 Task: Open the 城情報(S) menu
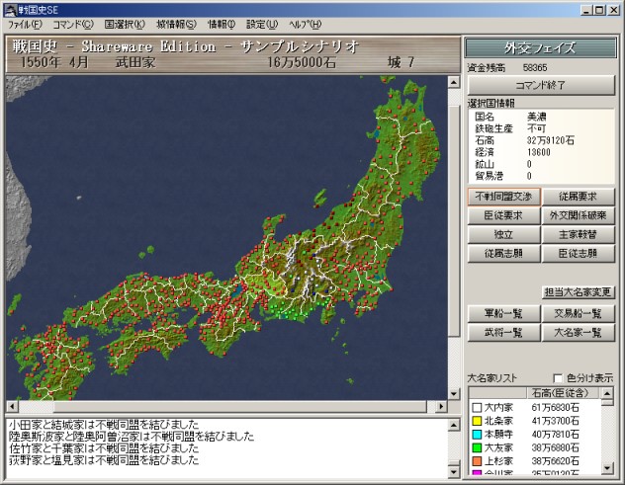coord(177,25)
